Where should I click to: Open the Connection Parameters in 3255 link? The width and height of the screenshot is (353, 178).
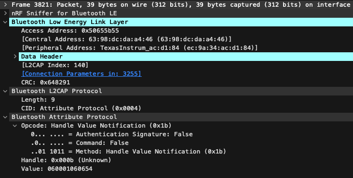point(81,74)
